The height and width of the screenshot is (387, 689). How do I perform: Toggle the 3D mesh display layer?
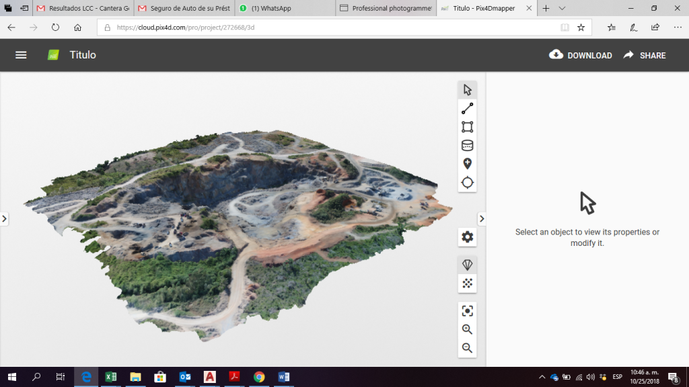pos(468,265)
